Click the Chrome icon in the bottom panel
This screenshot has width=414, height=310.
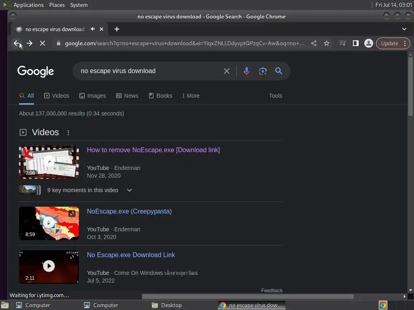coord(383,305)
